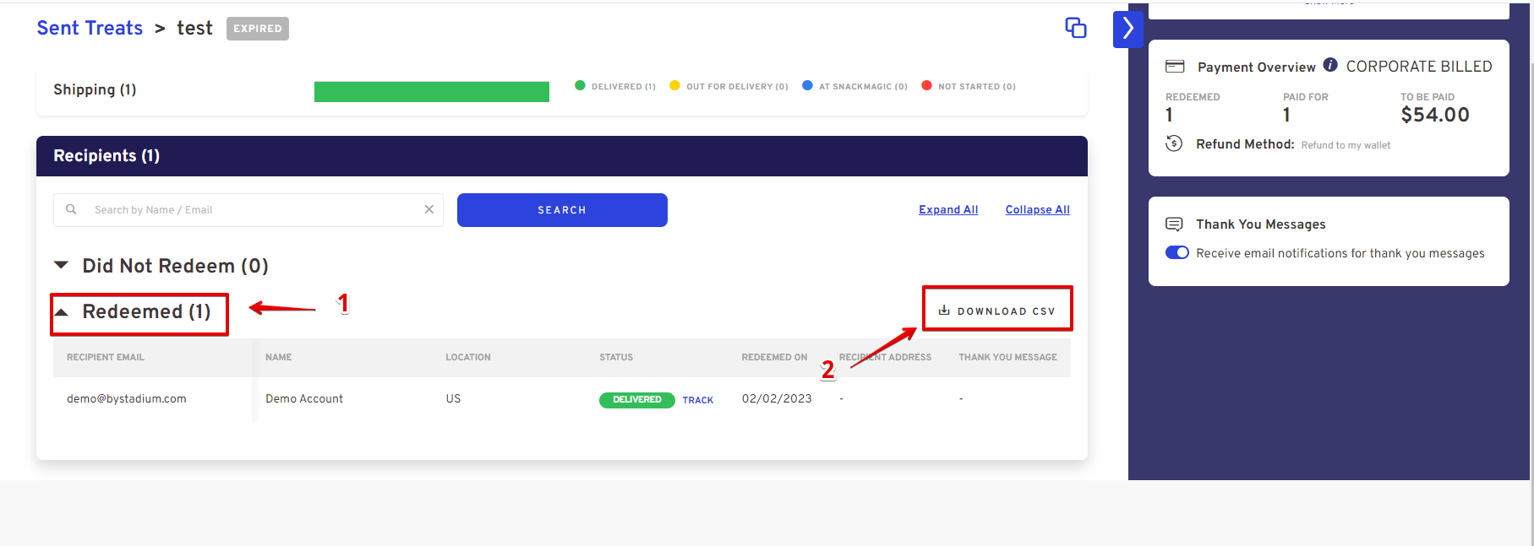This screenshot has width=1534, height=546.
Task: Click Collapse All link
Action: pyautogui.click(x=1037, y=210)
